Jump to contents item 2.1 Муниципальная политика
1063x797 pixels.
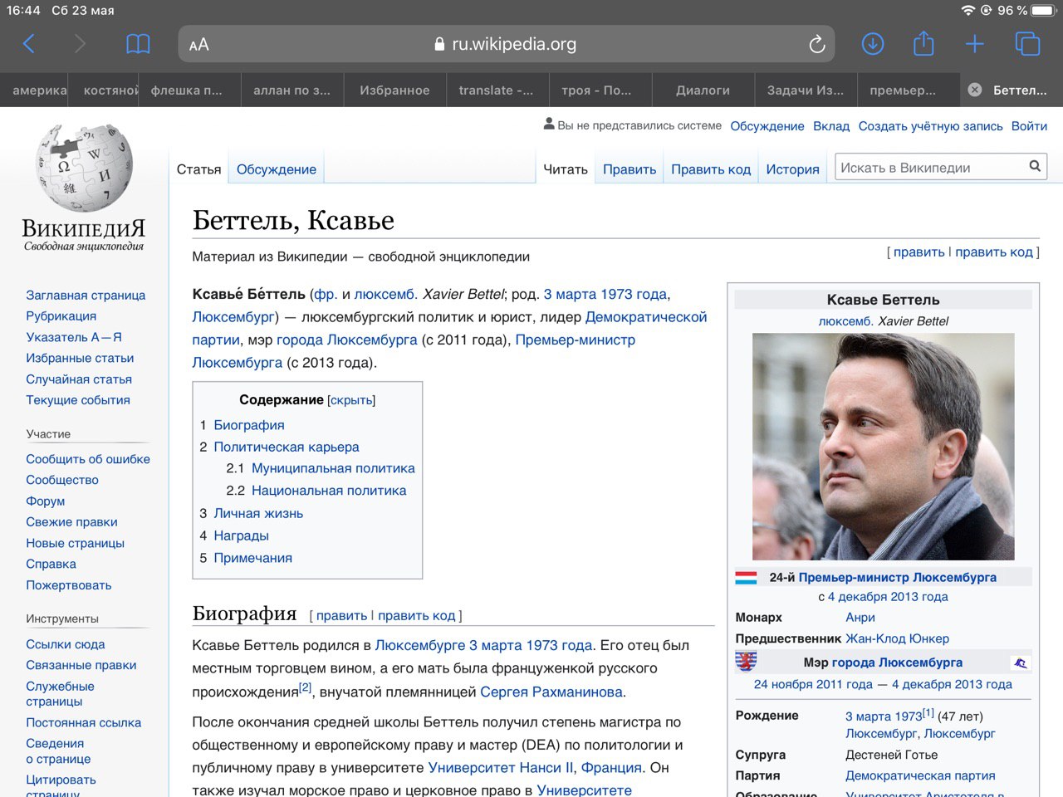pyautogui.click(x=333, y=468)
